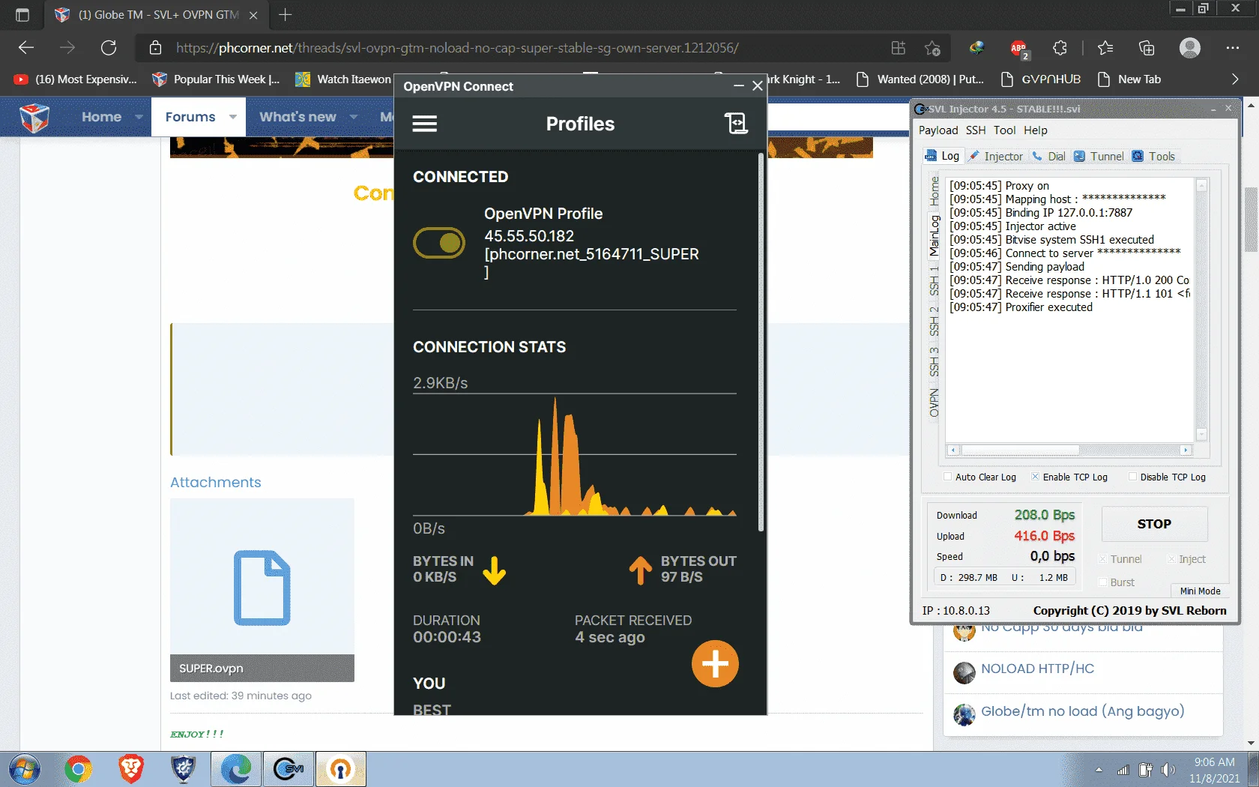The height and width of the screenshot is (787, 1259).
Task: Open Globe/tm no load thread link
Action: click(x=1082, y=711)
